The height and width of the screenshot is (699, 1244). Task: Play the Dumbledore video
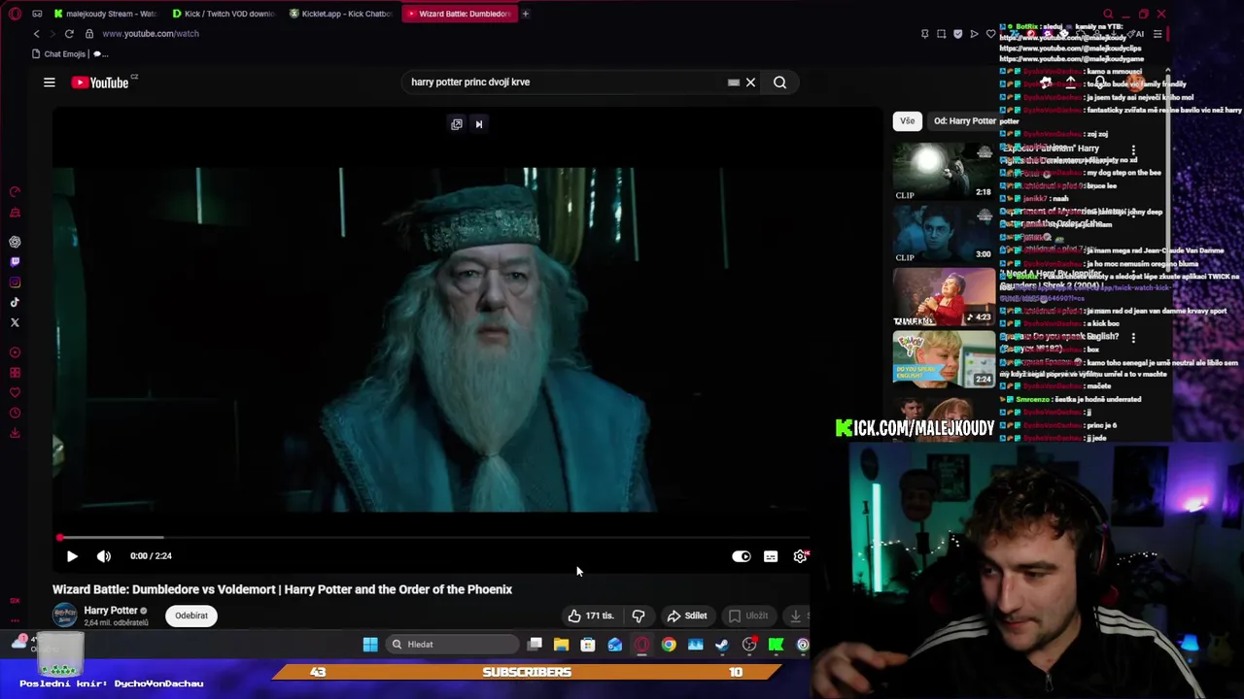click(x=72, y=556)
